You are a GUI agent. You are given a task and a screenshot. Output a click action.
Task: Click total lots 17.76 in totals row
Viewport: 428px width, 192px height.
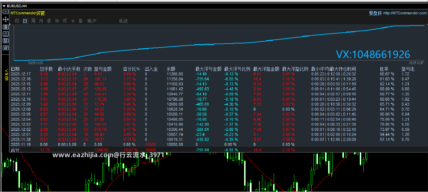[x=45, y=150]
